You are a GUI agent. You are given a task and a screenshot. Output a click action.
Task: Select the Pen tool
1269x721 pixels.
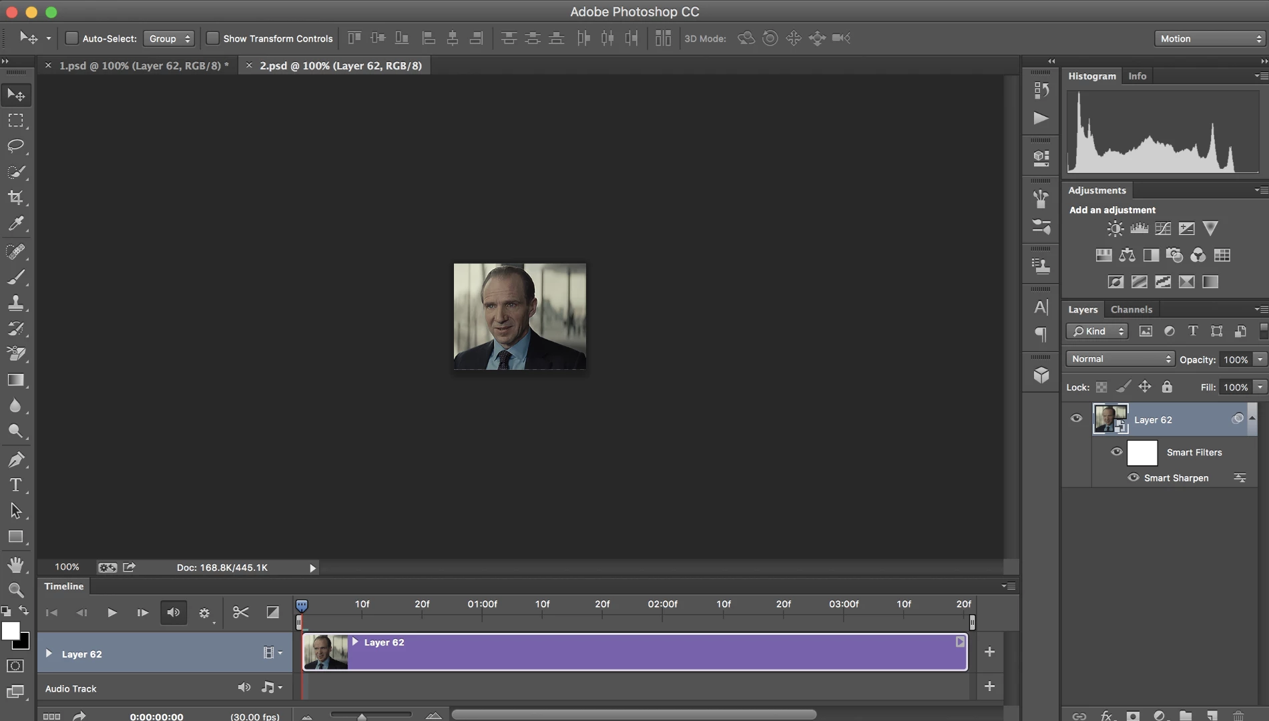point(15,459)
